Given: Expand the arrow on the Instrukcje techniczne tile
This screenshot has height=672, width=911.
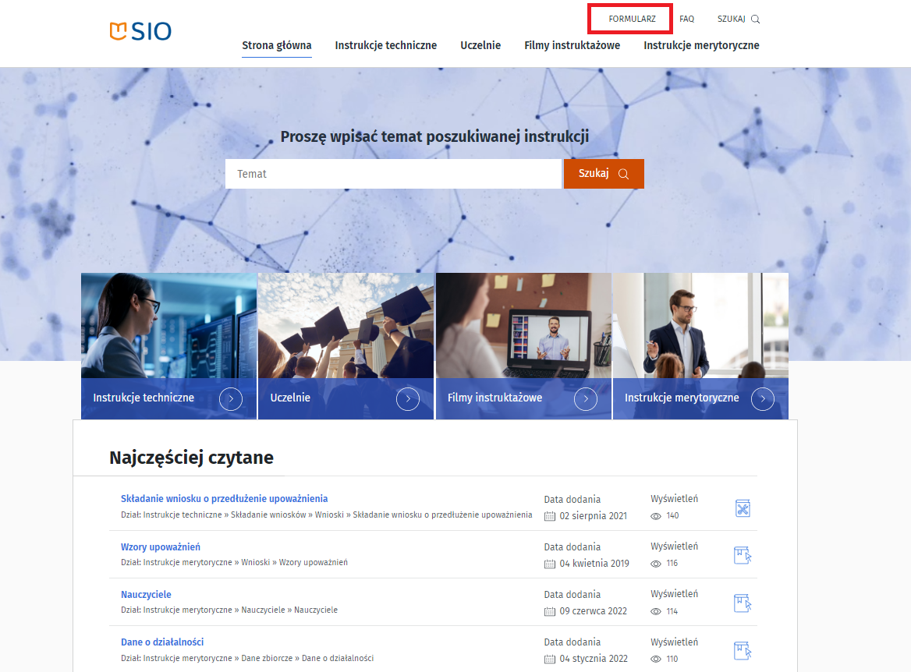Looking at the screenshot, I should click(x=231, y=398).
